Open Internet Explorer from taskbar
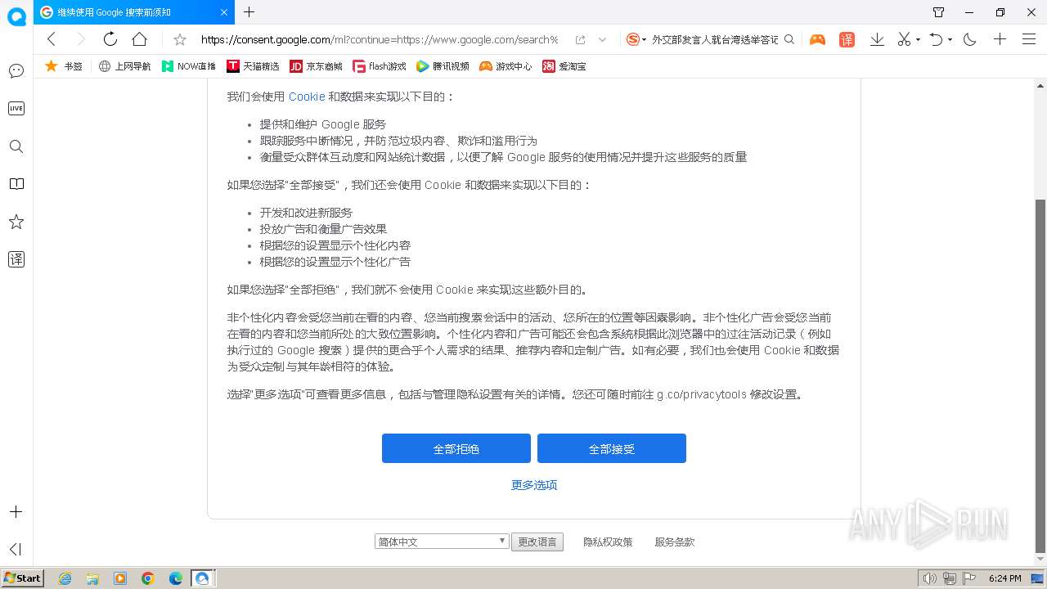This screenshot has width=1047, height=589. point(65,578)
